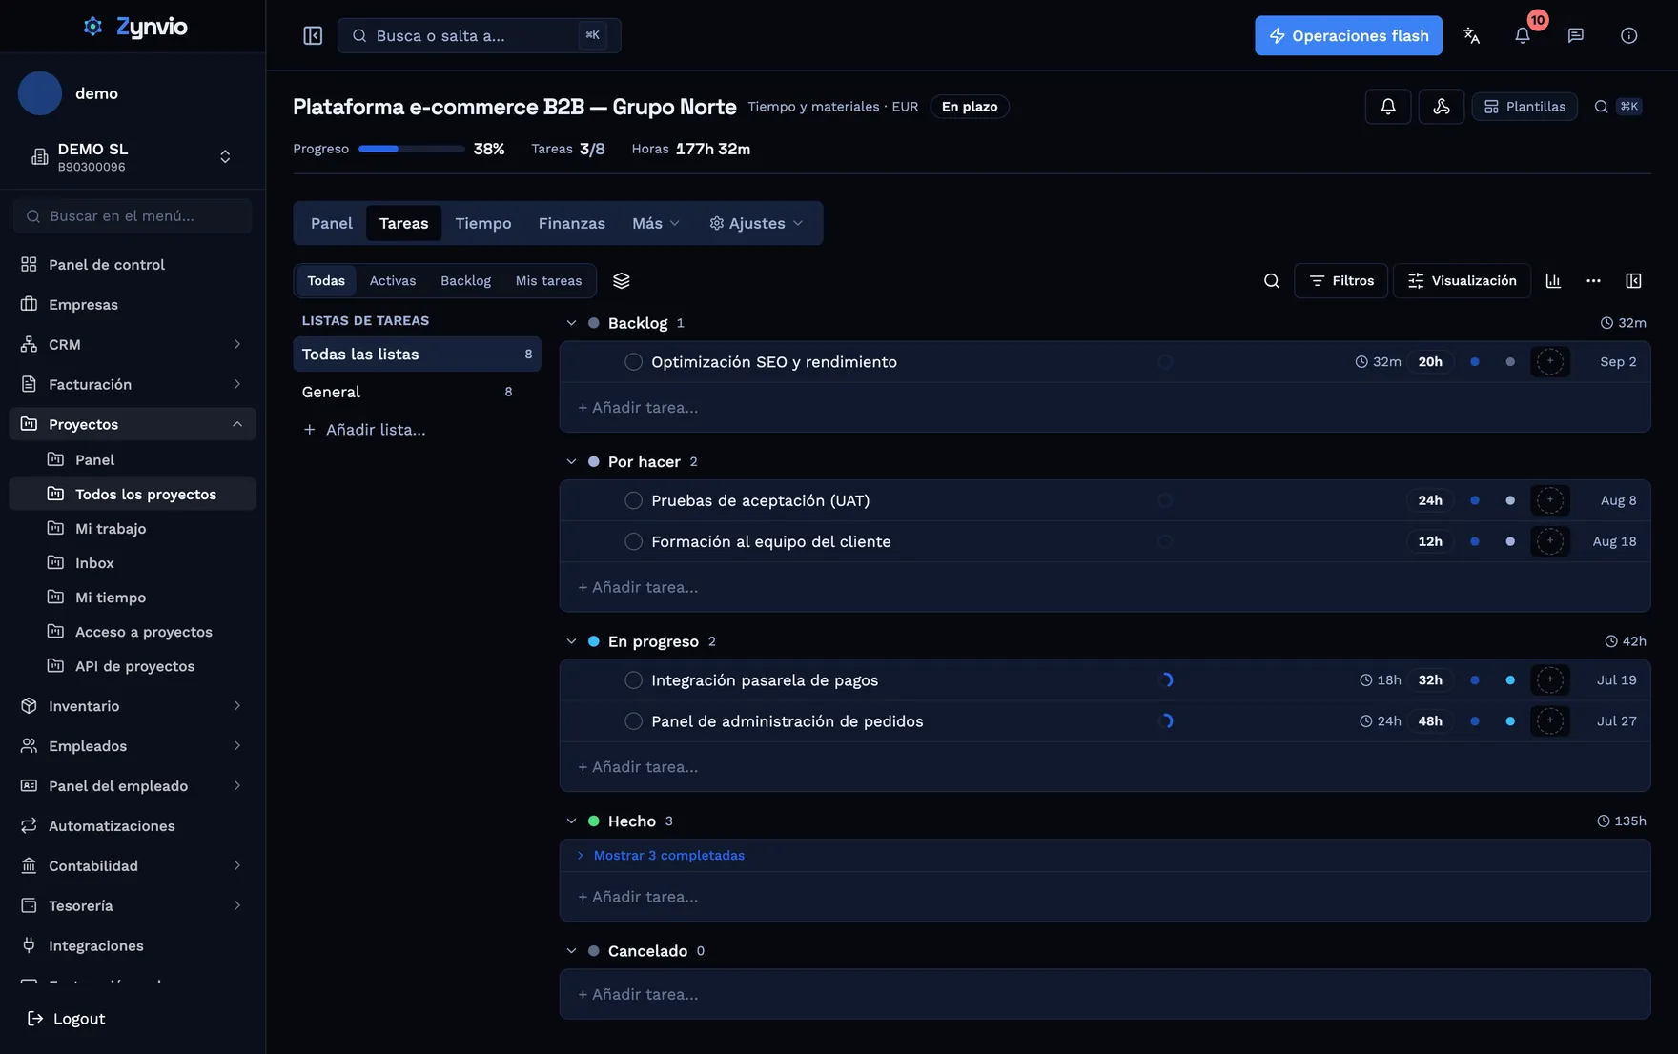The width and height of the screenshot is (1678, 1054).
Task: Click the layers grouping icon
Action: pyautogui.click(x=622, y=281)
